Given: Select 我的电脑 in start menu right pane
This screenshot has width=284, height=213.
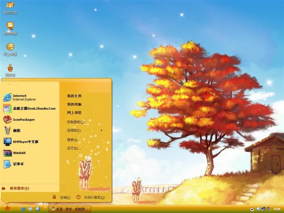Looking at the screenshot, I should tap(74, 104).
